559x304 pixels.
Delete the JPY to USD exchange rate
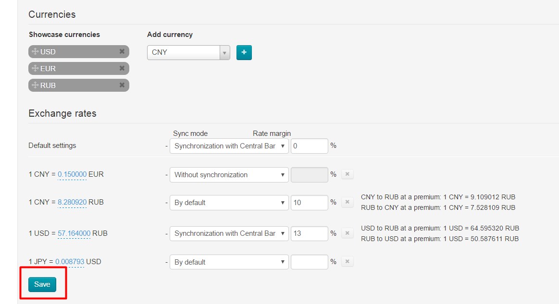(347, 261)
